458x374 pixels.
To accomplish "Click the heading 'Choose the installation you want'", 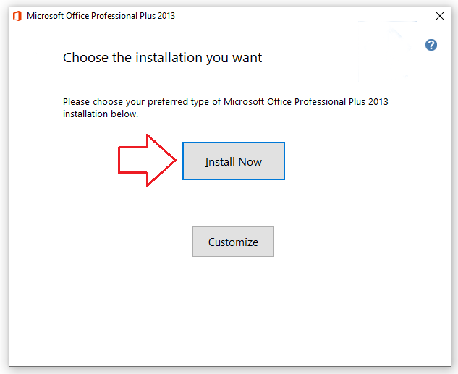I will (x=163, y=57).
